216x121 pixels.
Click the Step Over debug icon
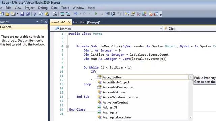coord(113,14)
